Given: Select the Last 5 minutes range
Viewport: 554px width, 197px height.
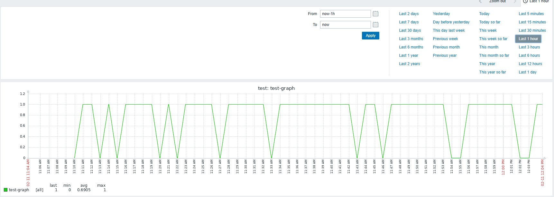Looking at the screenshot, I should 531,14.
